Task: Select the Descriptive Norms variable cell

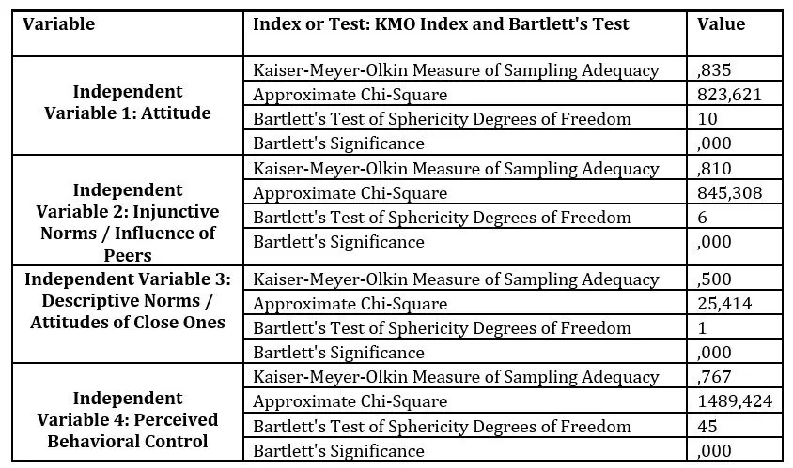Action: coord(129,301)
